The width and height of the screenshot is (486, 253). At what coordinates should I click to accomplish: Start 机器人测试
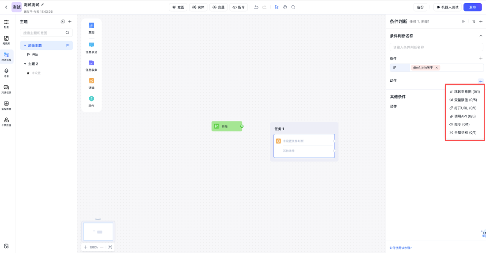pos(448,7)
